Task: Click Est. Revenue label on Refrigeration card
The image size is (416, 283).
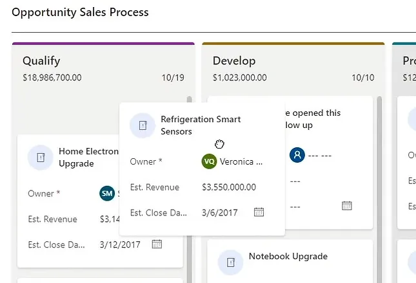Action: click(155, 187)
